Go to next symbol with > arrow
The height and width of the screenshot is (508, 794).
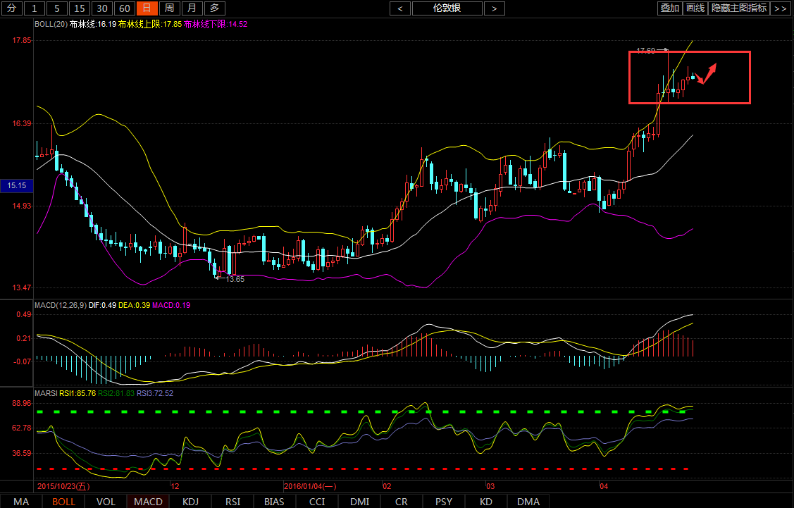(x=495, y=8)
